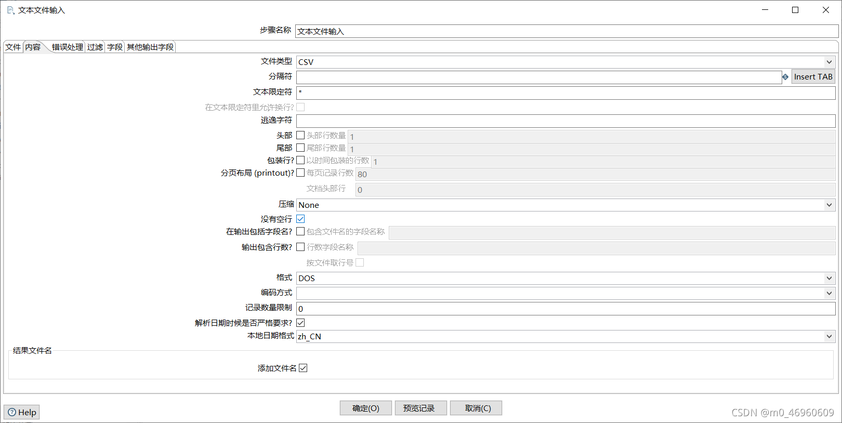Click the 确定(O) button

pos(366,408)
